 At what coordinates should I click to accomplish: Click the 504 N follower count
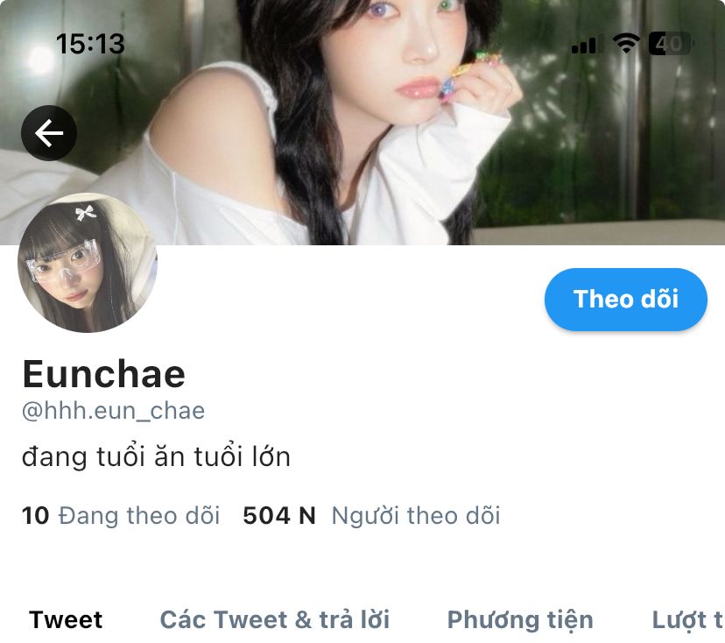(279, 515)
